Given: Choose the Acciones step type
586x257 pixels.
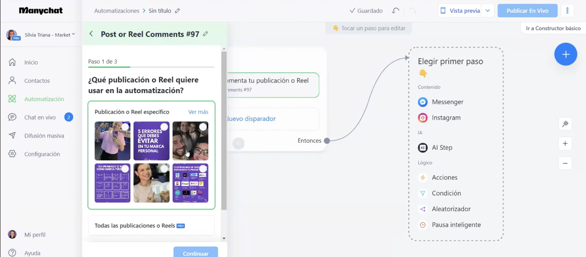Looking at the screenshot, I should (x=444, y=177).
